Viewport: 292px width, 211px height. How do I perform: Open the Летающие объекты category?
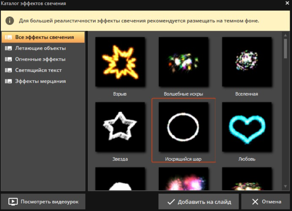43,48
